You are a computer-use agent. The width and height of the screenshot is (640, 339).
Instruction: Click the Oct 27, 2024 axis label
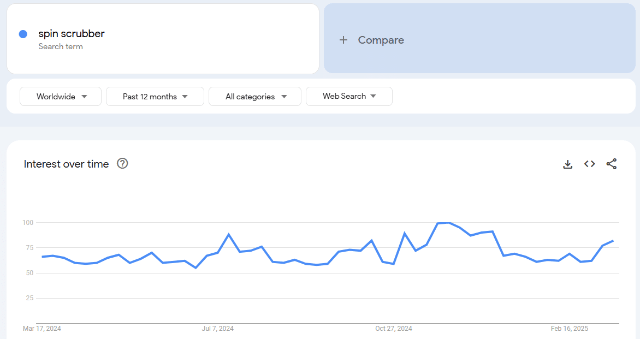pyautogui.click(x=394, y=329)
